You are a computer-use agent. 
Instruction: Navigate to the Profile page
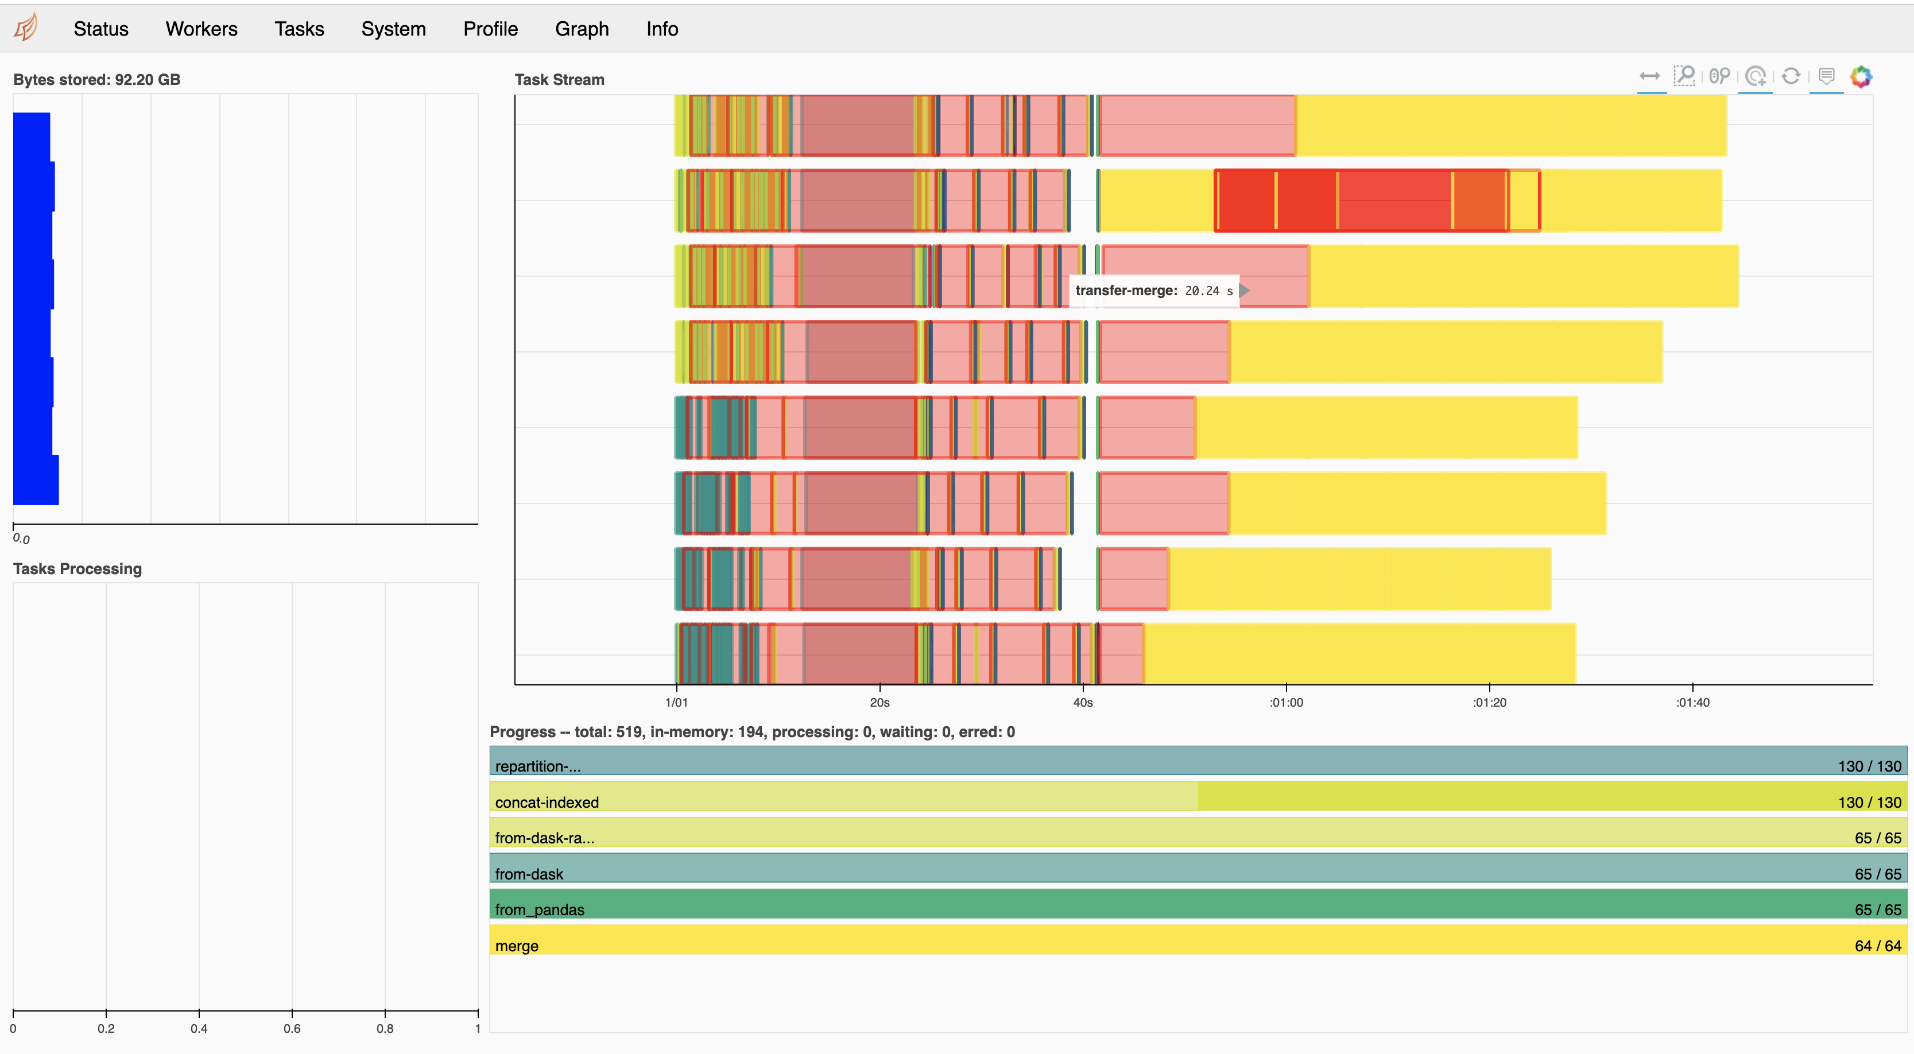490,29
